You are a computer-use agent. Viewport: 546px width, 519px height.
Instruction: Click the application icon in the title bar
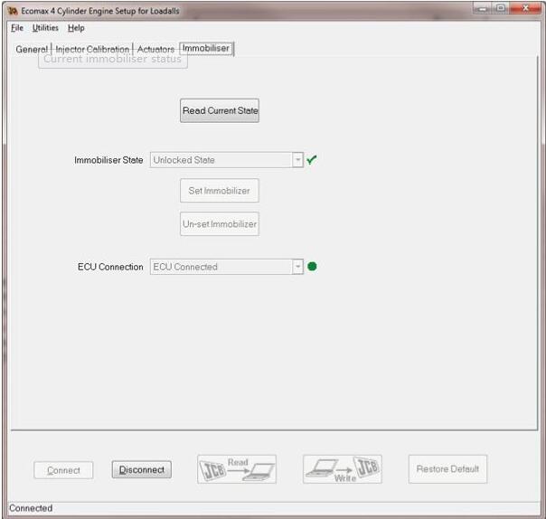coord(13,9)
